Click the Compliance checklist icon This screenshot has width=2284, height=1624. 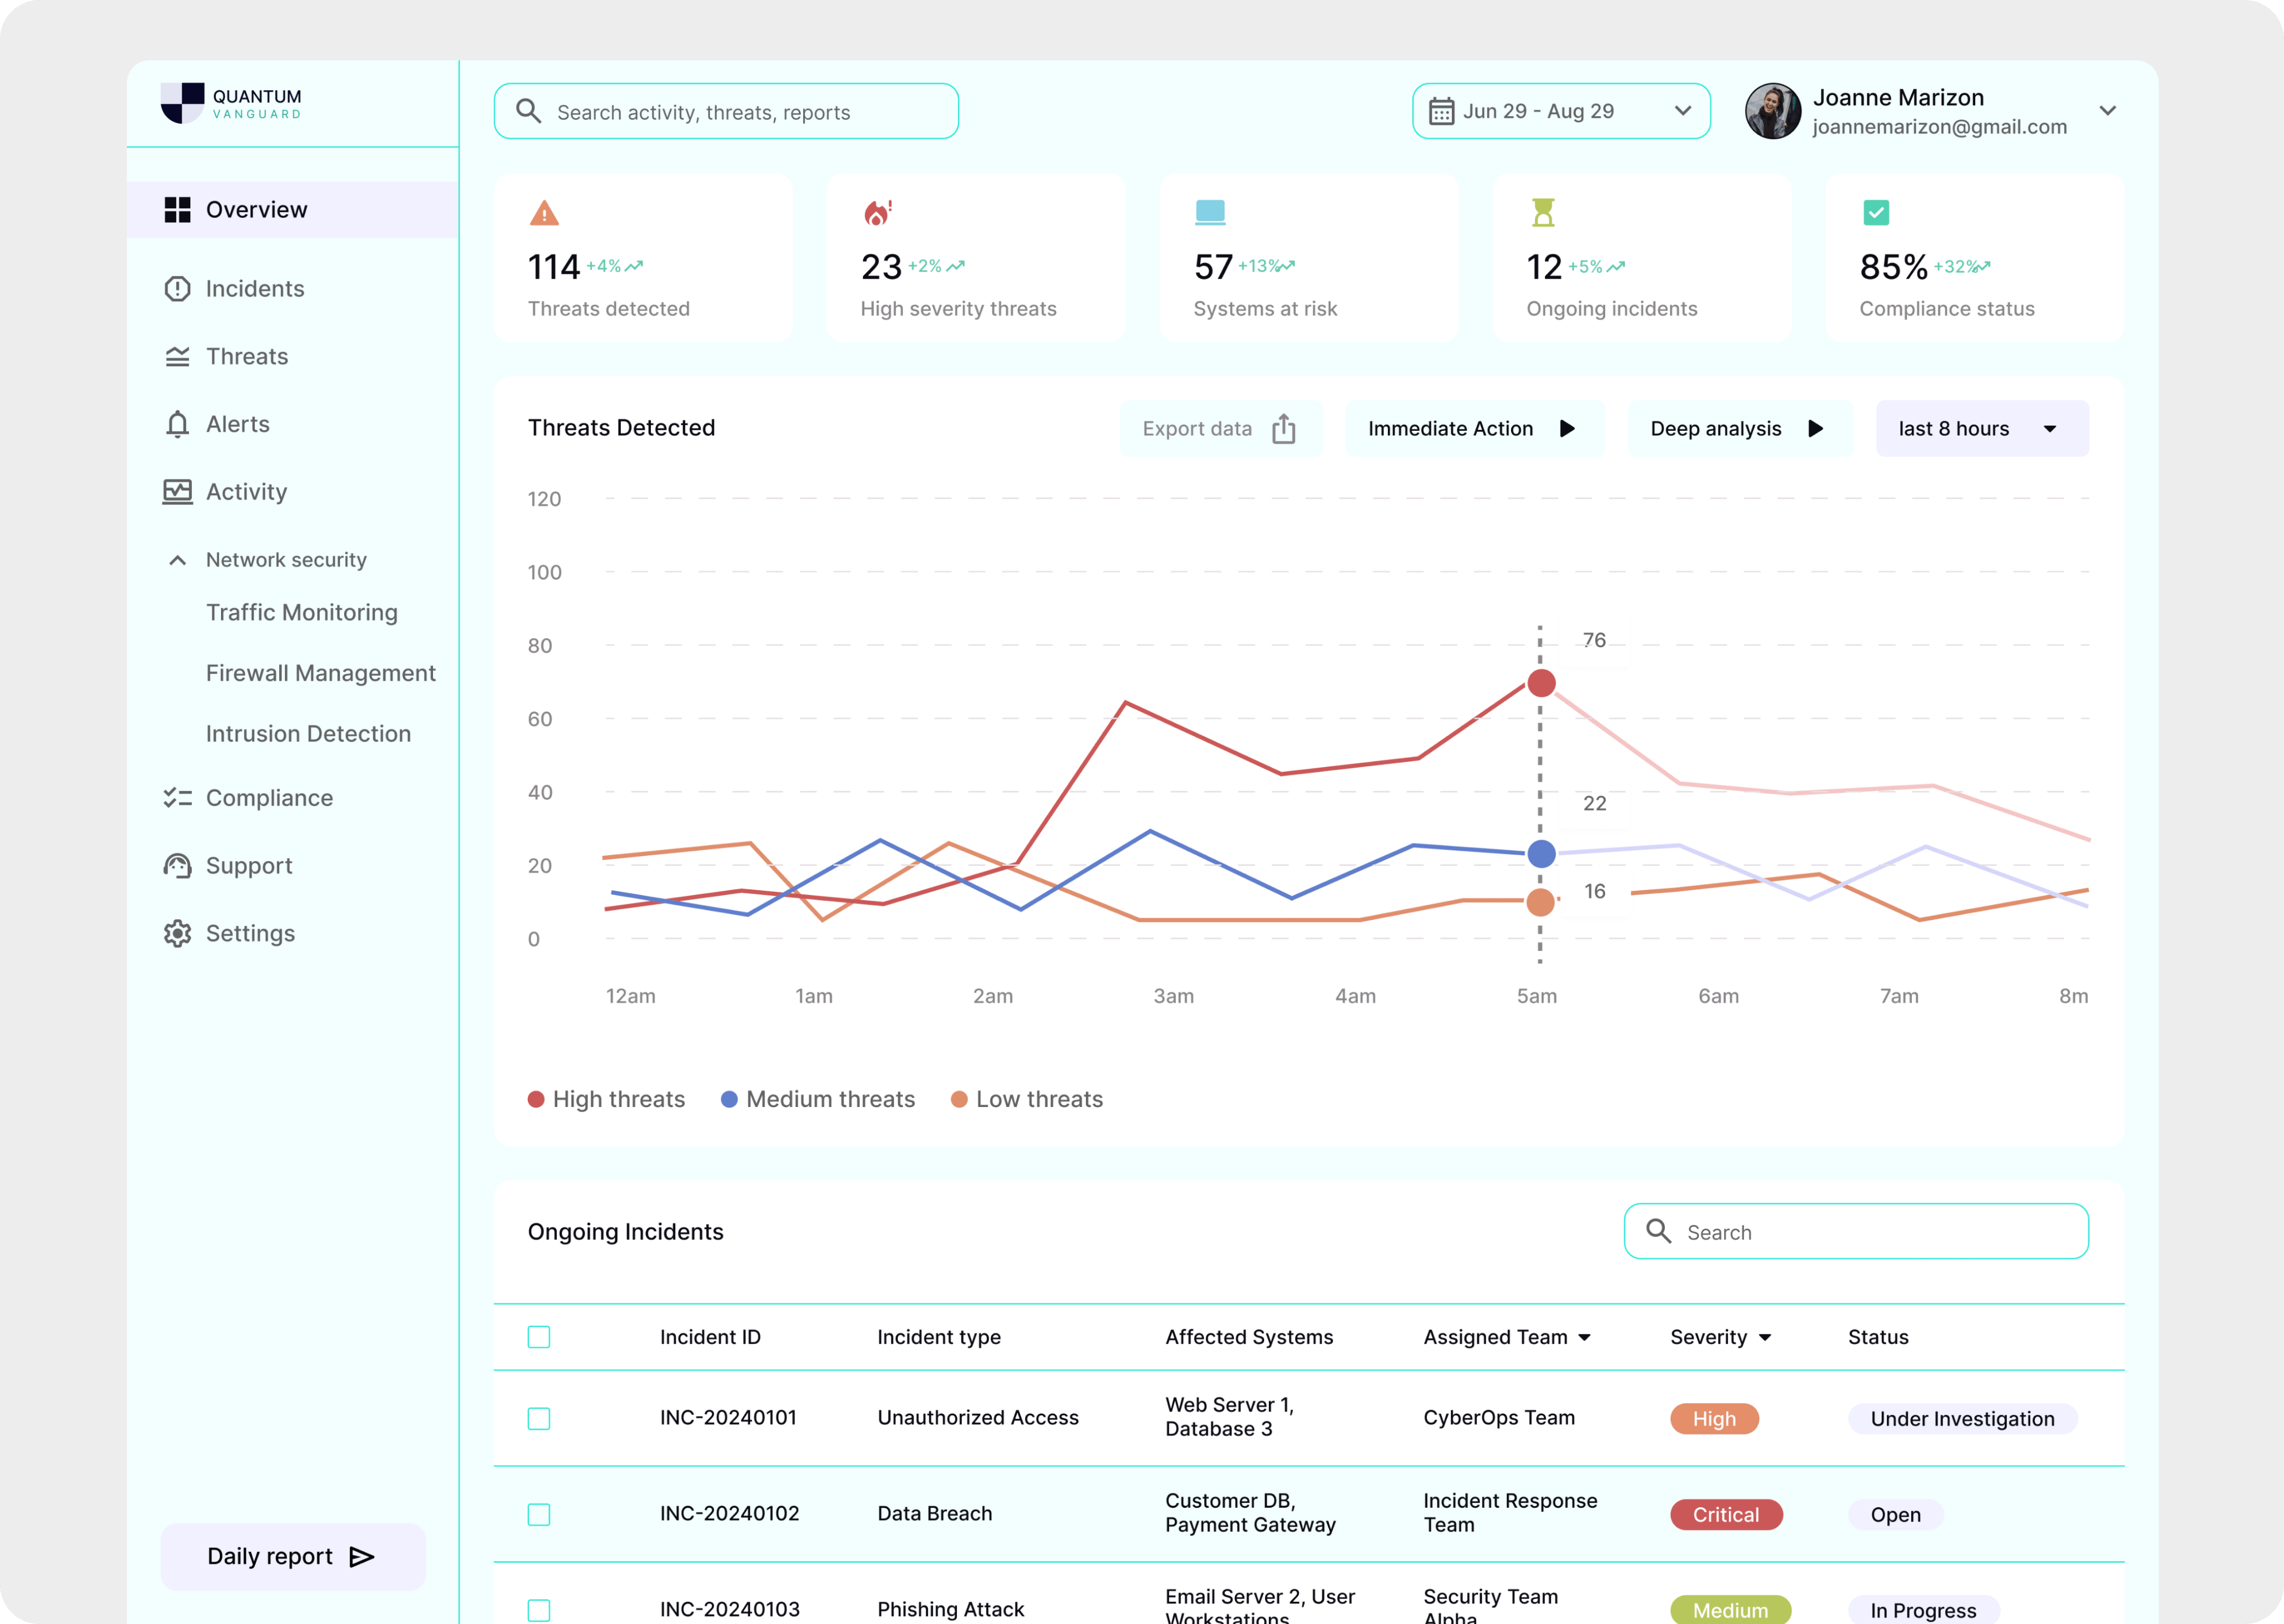[x=177, y=797]
